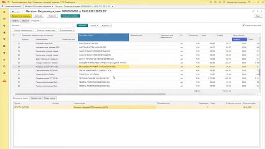Viewport: 265px width, 149px height.
Task: Close the Мегадок Входящие документы tab
Action: point(53,6)
